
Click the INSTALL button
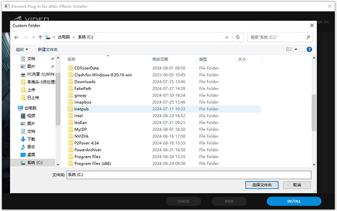coord(294,202)
